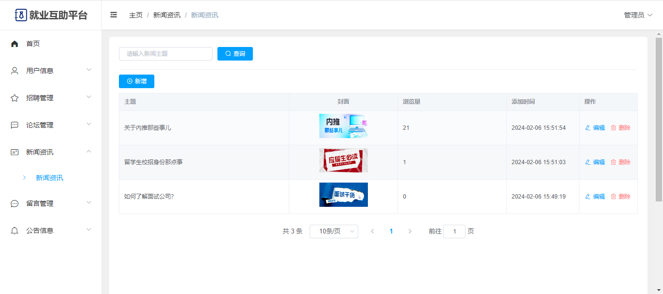Click the home icon beside 首页
Image resolution: width=663 pixels, height=294 pixels.
click(x=15, y=44)
